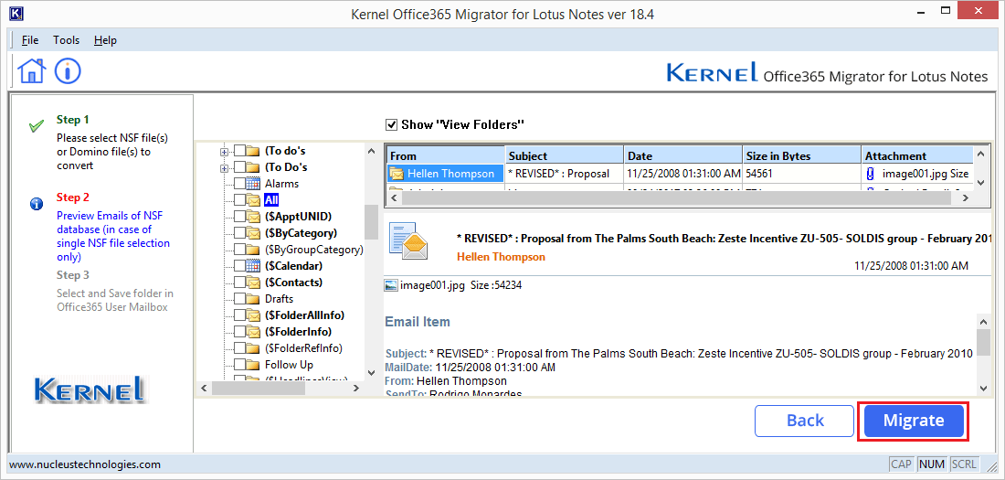1005x480 pixels.
Task: Click the capitalized (To Do's folder icon
Action: (253, 167)
